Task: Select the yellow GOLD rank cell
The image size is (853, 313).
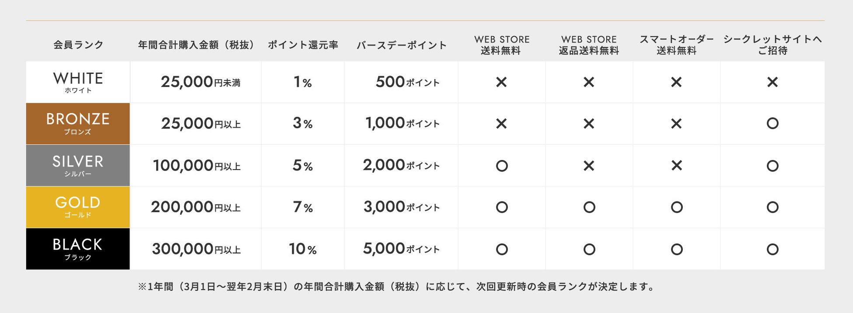Action: pyautogui.click(x=78, y=207)
